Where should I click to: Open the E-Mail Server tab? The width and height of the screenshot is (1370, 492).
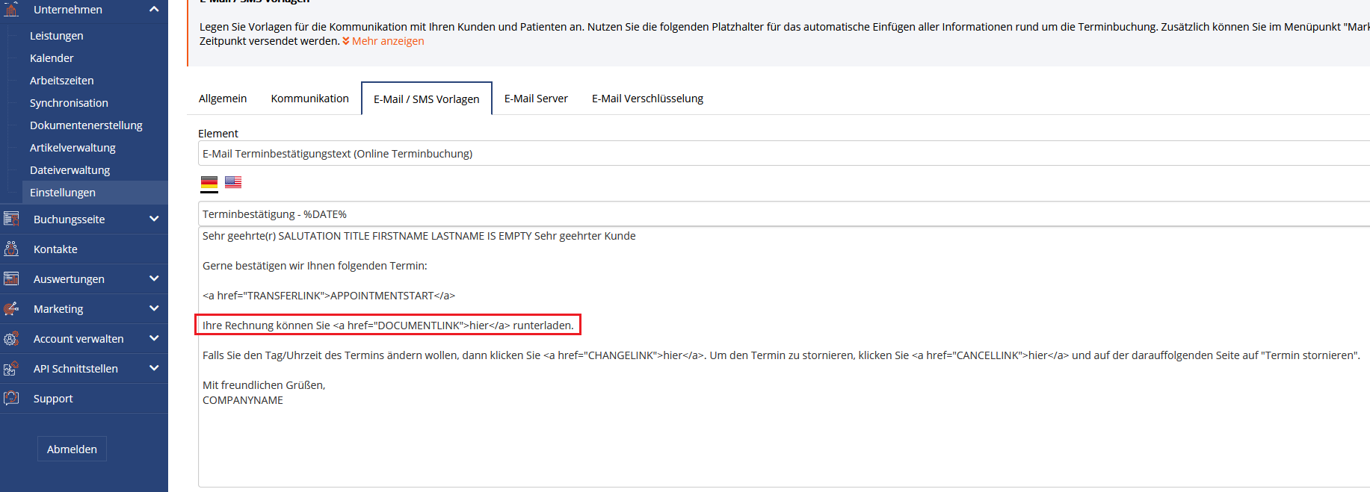(536, 99)
